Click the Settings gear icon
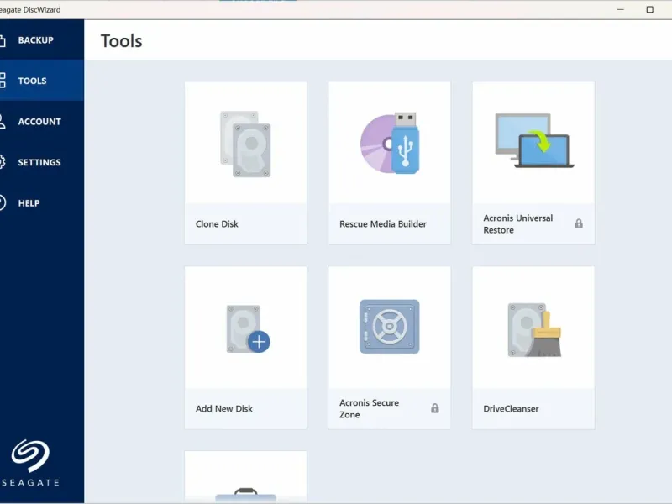The height and width of the screenshot is (504, 672). click(x=3, y=162)
